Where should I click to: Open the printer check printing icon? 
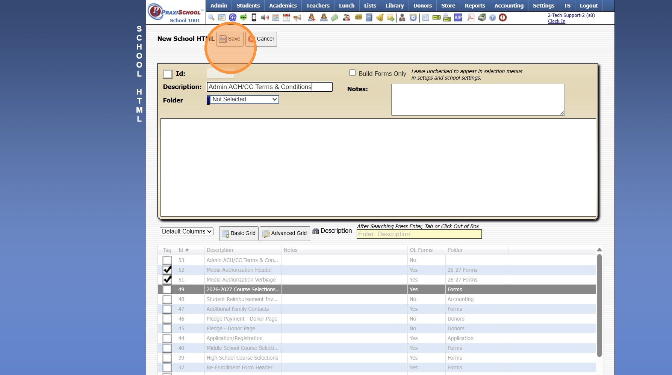tap(447, 18)
